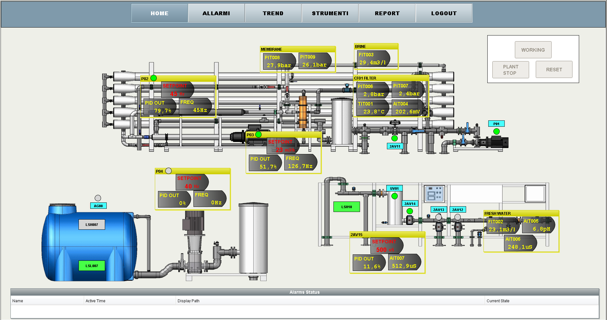Screen dimensions: 607x320
Task: Click the RESET button
Action: pos(554,69)
